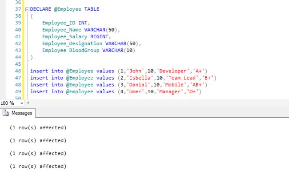Click Employee_ID column definition

tap(66, 23)
